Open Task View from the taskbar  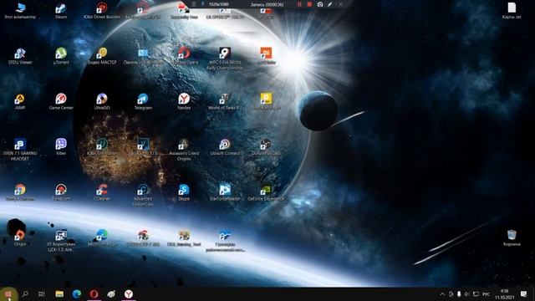[x=42, y=293]
